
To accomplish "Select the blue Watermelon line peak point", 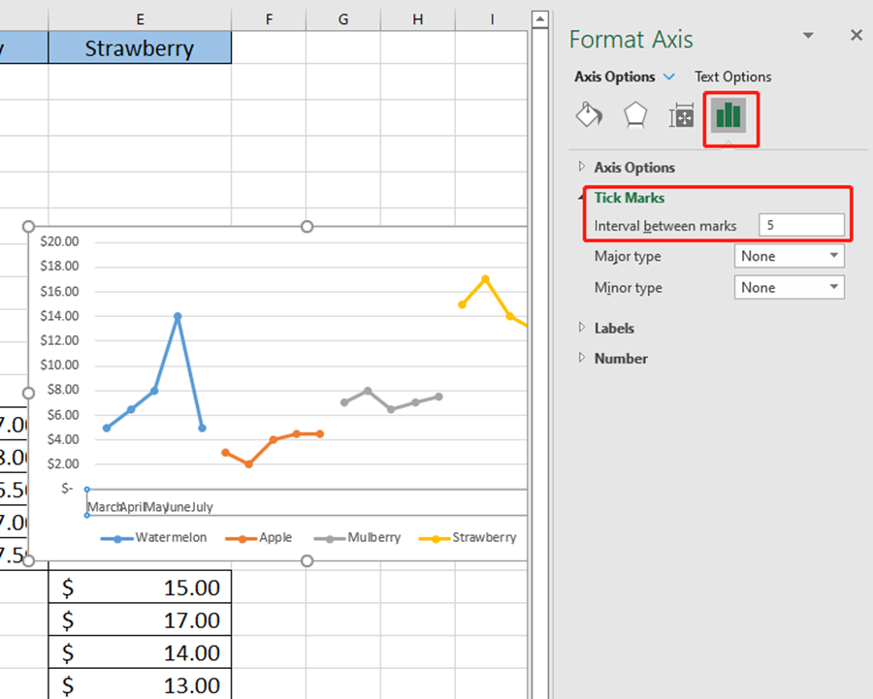I will click(x=178, y=316).
